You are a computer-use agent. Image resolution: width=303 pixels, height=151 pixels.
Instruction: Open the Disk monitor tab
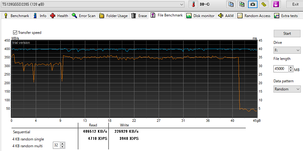click(200, 16)
